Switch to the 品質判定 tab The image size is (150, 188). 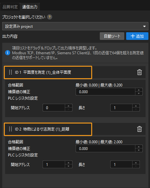coord(10,7)
